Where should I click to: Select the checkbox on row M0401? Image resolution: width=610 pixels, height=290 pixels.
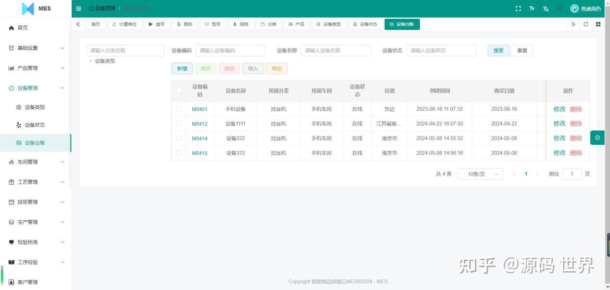pyautogui.click(x=178, y=109)
